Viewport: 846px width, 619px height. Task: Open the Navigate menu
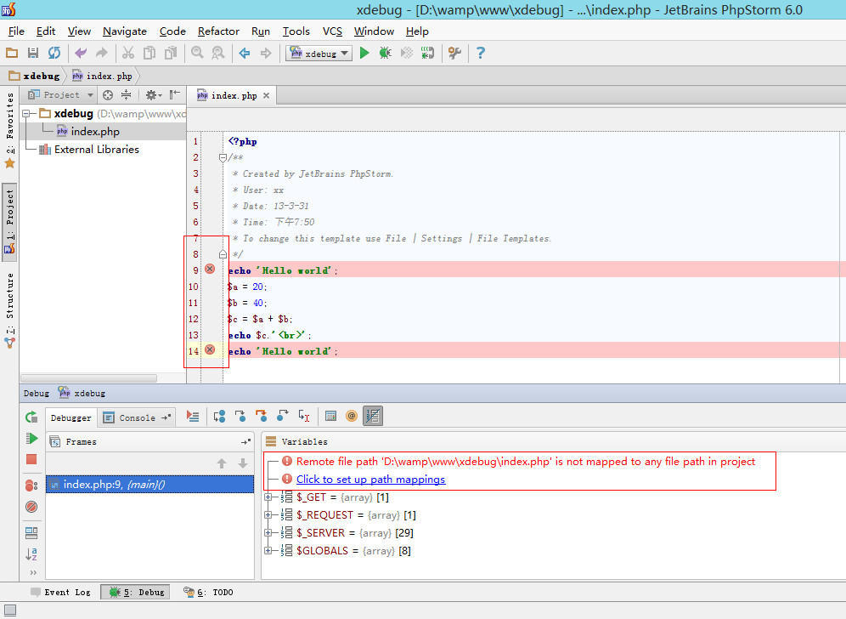pos(125,31)
